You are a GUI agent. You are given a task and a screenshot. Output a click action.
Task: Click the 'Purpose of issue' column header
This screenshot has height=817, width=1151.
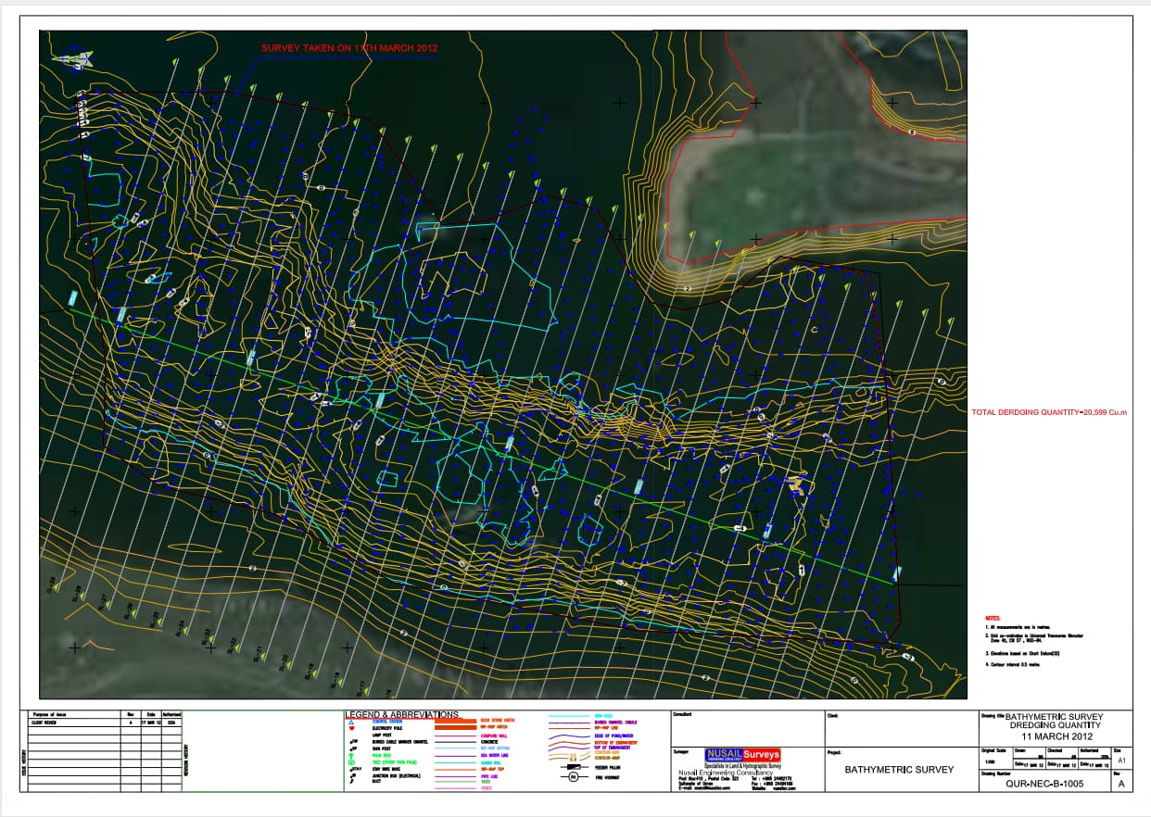coord(49,714)
